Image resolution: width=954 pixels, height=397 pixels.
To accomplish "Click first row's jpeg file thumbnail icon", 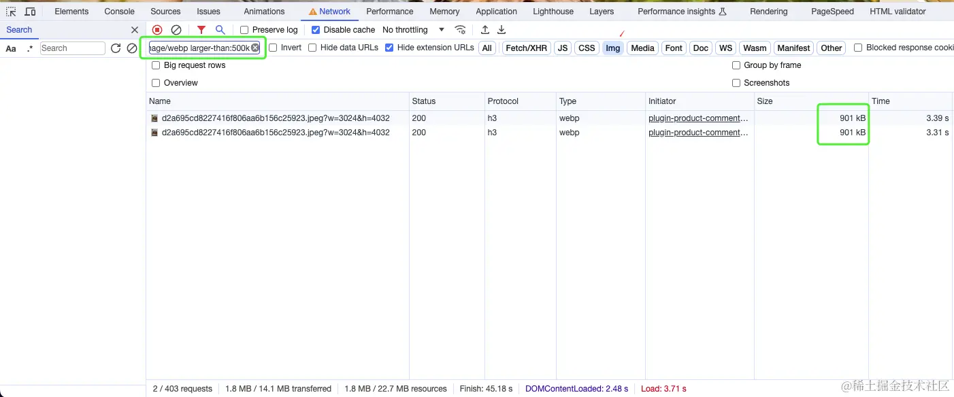I will click(x=154, y=118).
